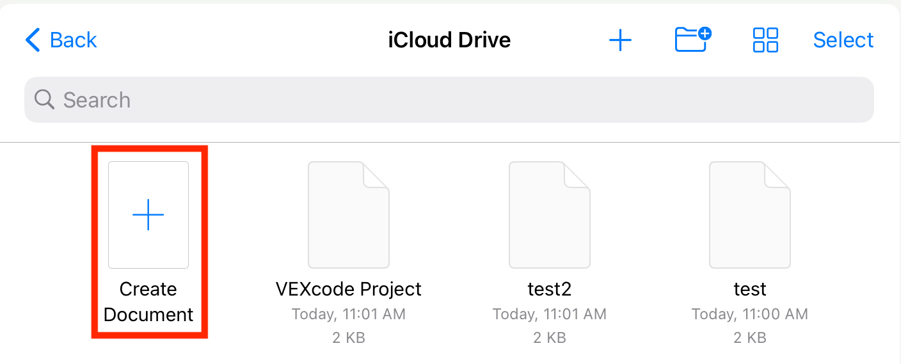
Task: Open the test document icon
Action: click(750, 214)
